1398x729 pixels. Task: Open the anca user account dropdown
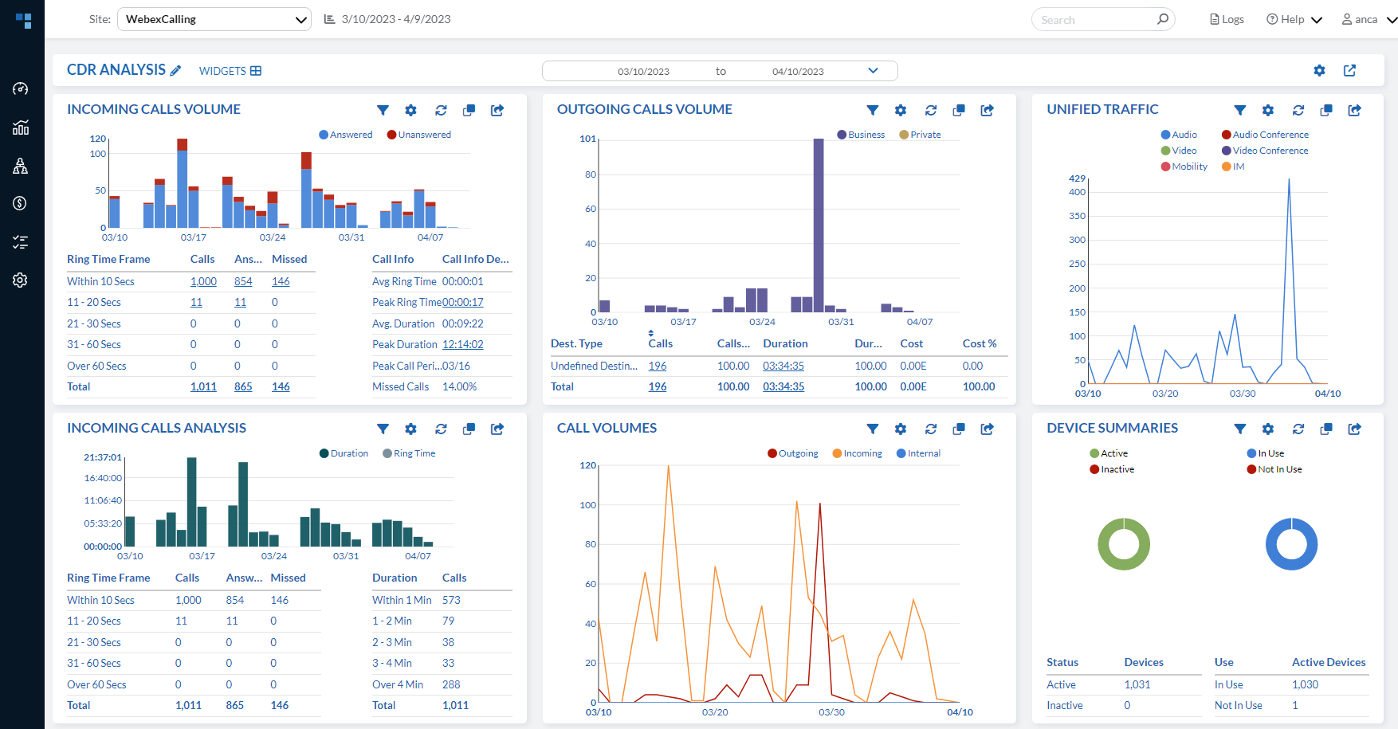(x=1369, y=19)
